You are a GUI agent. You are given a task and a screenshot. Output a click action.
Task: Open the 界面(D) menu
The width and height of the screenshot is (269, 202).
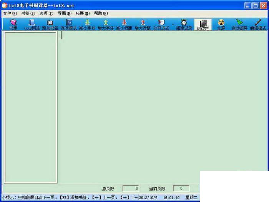[x=65, y=13]
